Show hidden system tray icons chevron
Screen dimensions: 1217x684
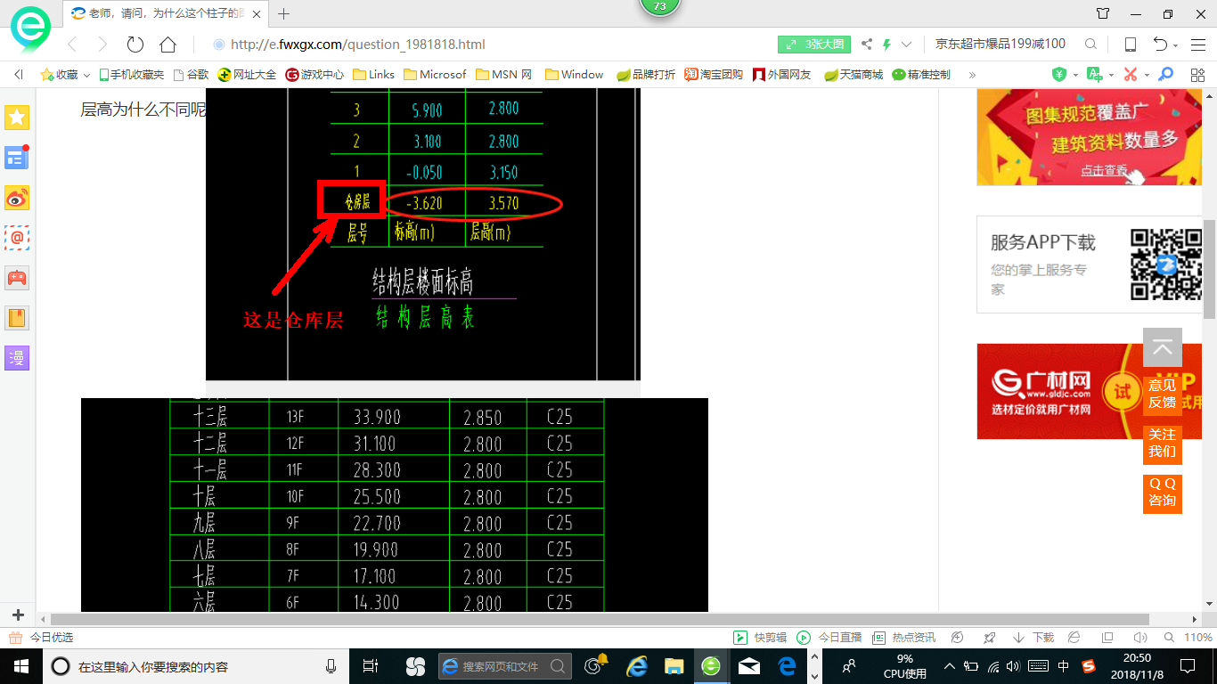click(949, 666)
